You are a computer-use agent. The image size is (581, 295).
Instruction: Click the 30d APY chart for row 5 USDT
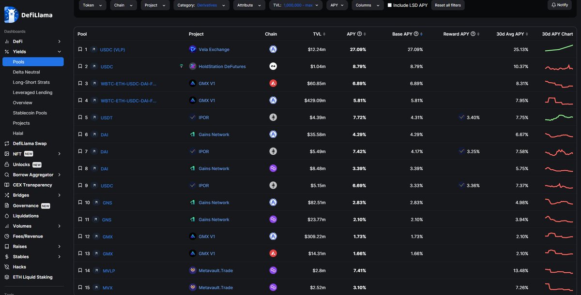click(559, 117)
